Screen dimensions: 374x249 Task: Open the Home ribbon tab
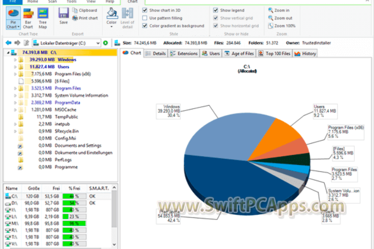[x=33, y=2]
